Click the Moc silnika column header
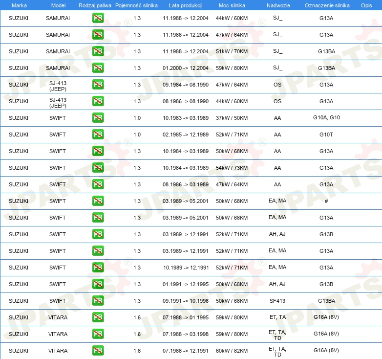 232,5
